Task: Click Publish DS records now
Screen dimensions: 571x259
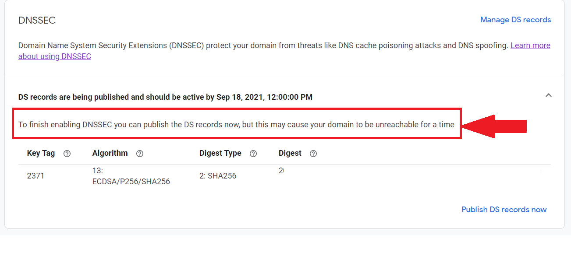Action: (504, 210)
